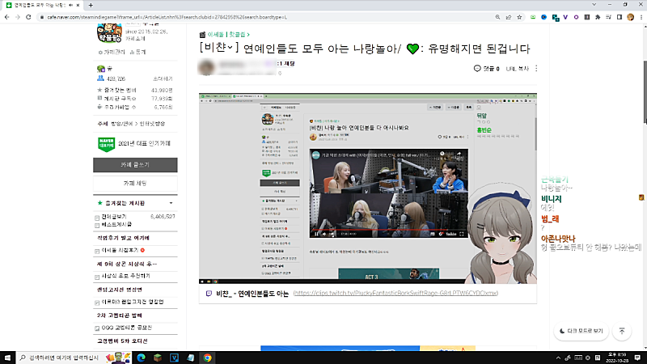Image resolution: width=647 pixels, height=364 pixels.
Task: Expand the favorite boards section arrow
Action: (171, 203)
